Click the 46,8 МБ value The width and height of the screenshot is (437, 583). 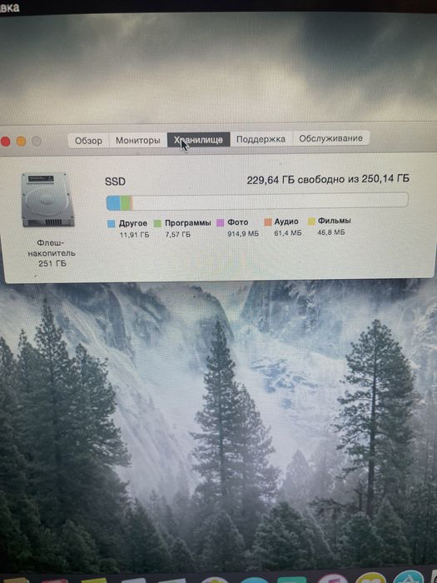pos(331,232)
